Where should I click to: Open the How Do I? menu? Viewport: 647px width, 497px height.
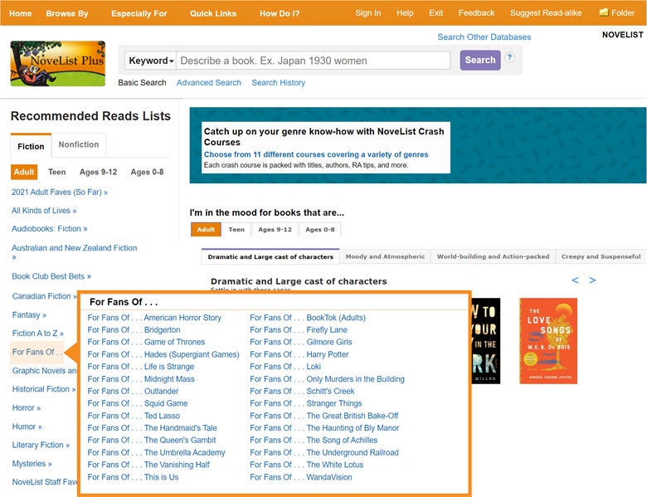click(280, 13)
